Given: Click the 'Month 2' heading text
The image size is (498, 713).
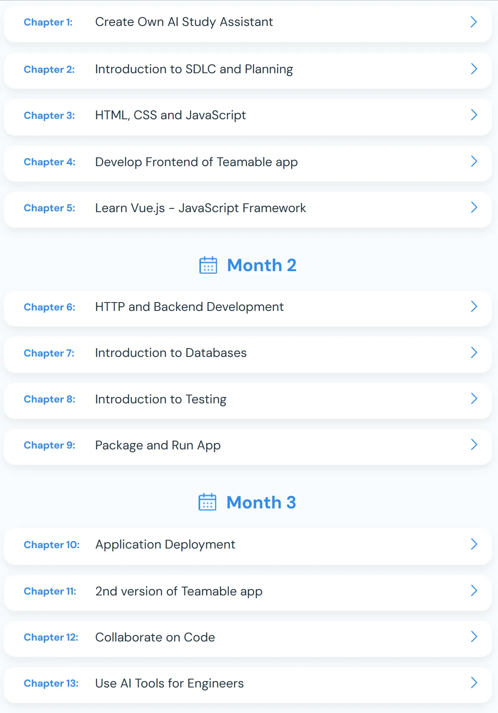Looking at the screenshot, I should click(x=262, y=265).
